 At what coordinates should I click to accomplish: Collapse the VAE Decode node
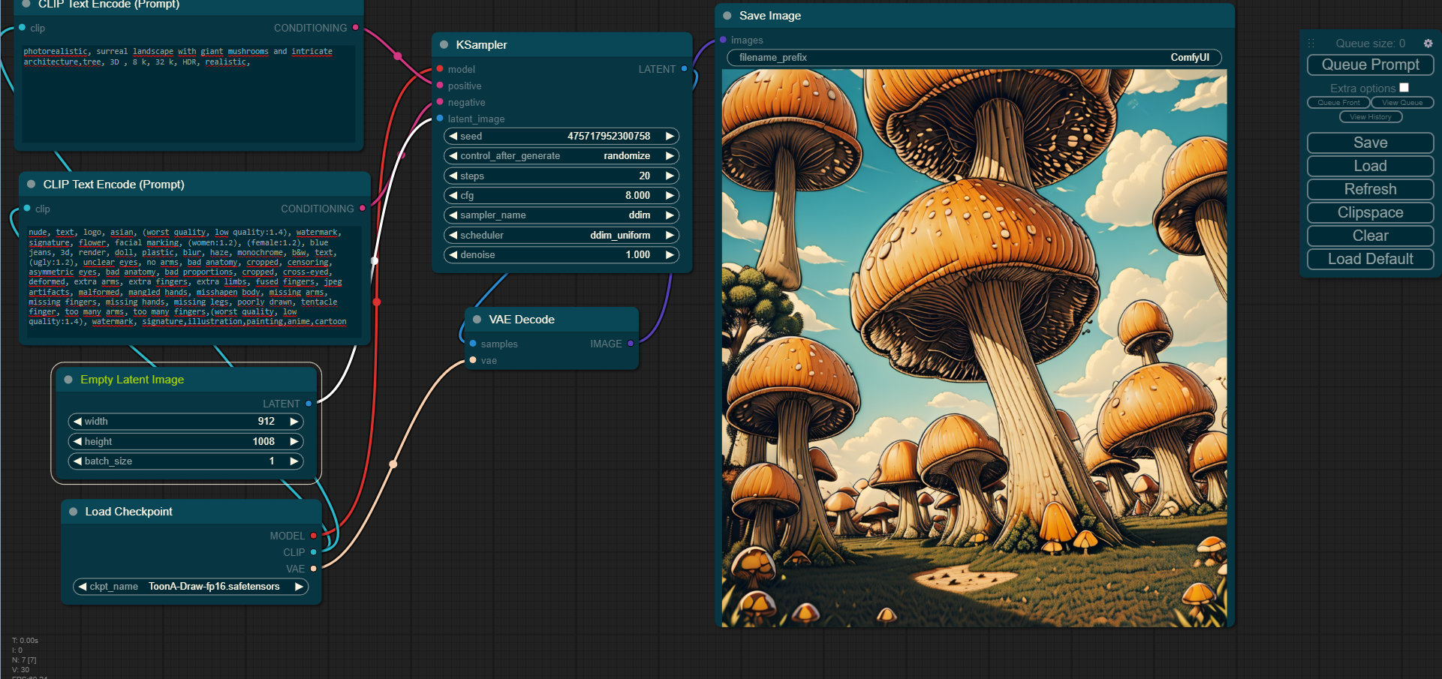(477, 320)
